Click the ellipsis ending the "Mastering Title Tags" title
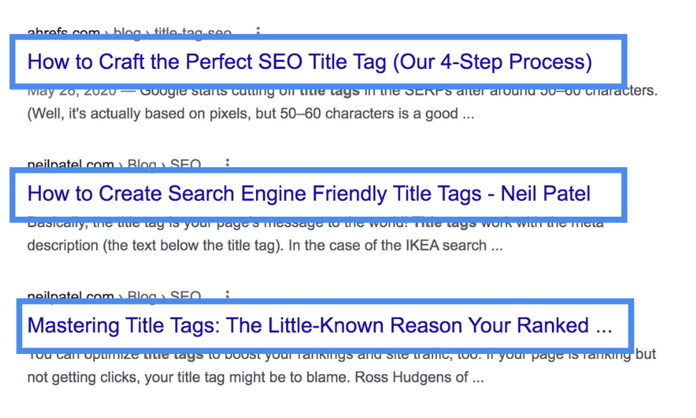696x418 pixels. 603,325
